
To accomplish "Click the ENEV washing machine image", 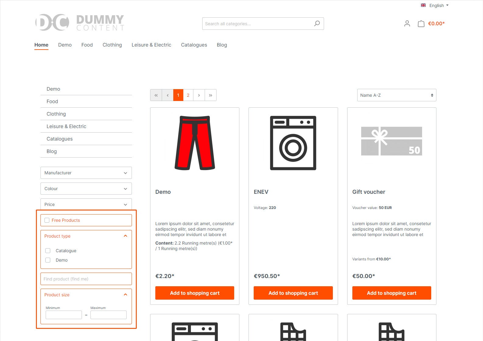I will click(293, 143).
